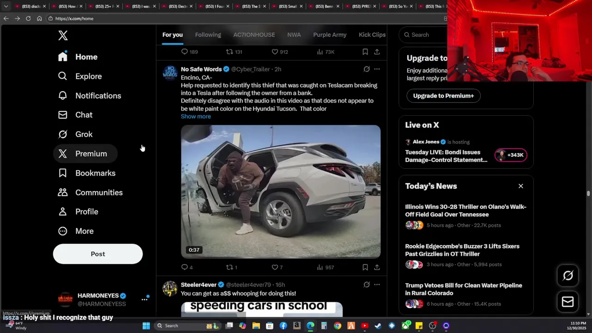Viewport: 592px width, 333px height.
Task: Open Profile from the sidebar
Action: [x=78, y=211]
